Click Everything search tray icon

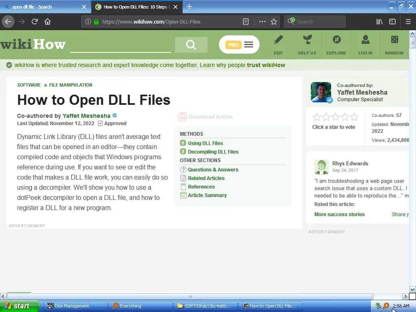tap(386, 306)
